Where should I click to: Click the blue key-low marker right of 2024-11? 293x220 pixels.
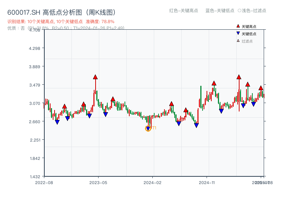click(x=221, y=111)
